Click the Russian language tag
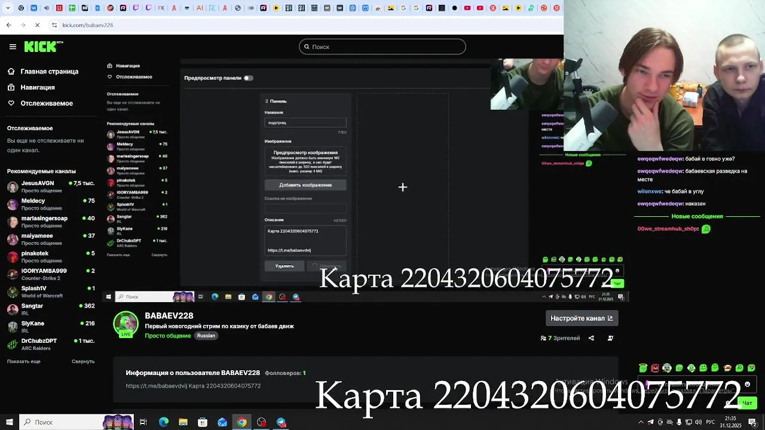This screenshot has width=765, height=430. pos(206,336)
